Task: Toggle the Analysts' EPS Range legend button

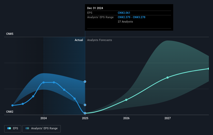Action: [x=42, y=129]
